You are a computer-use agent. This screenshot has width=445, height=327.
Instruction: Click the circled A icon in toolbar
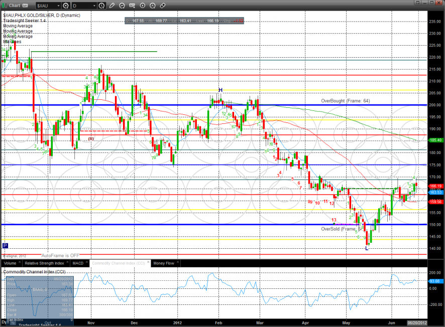tap(152, 6)
